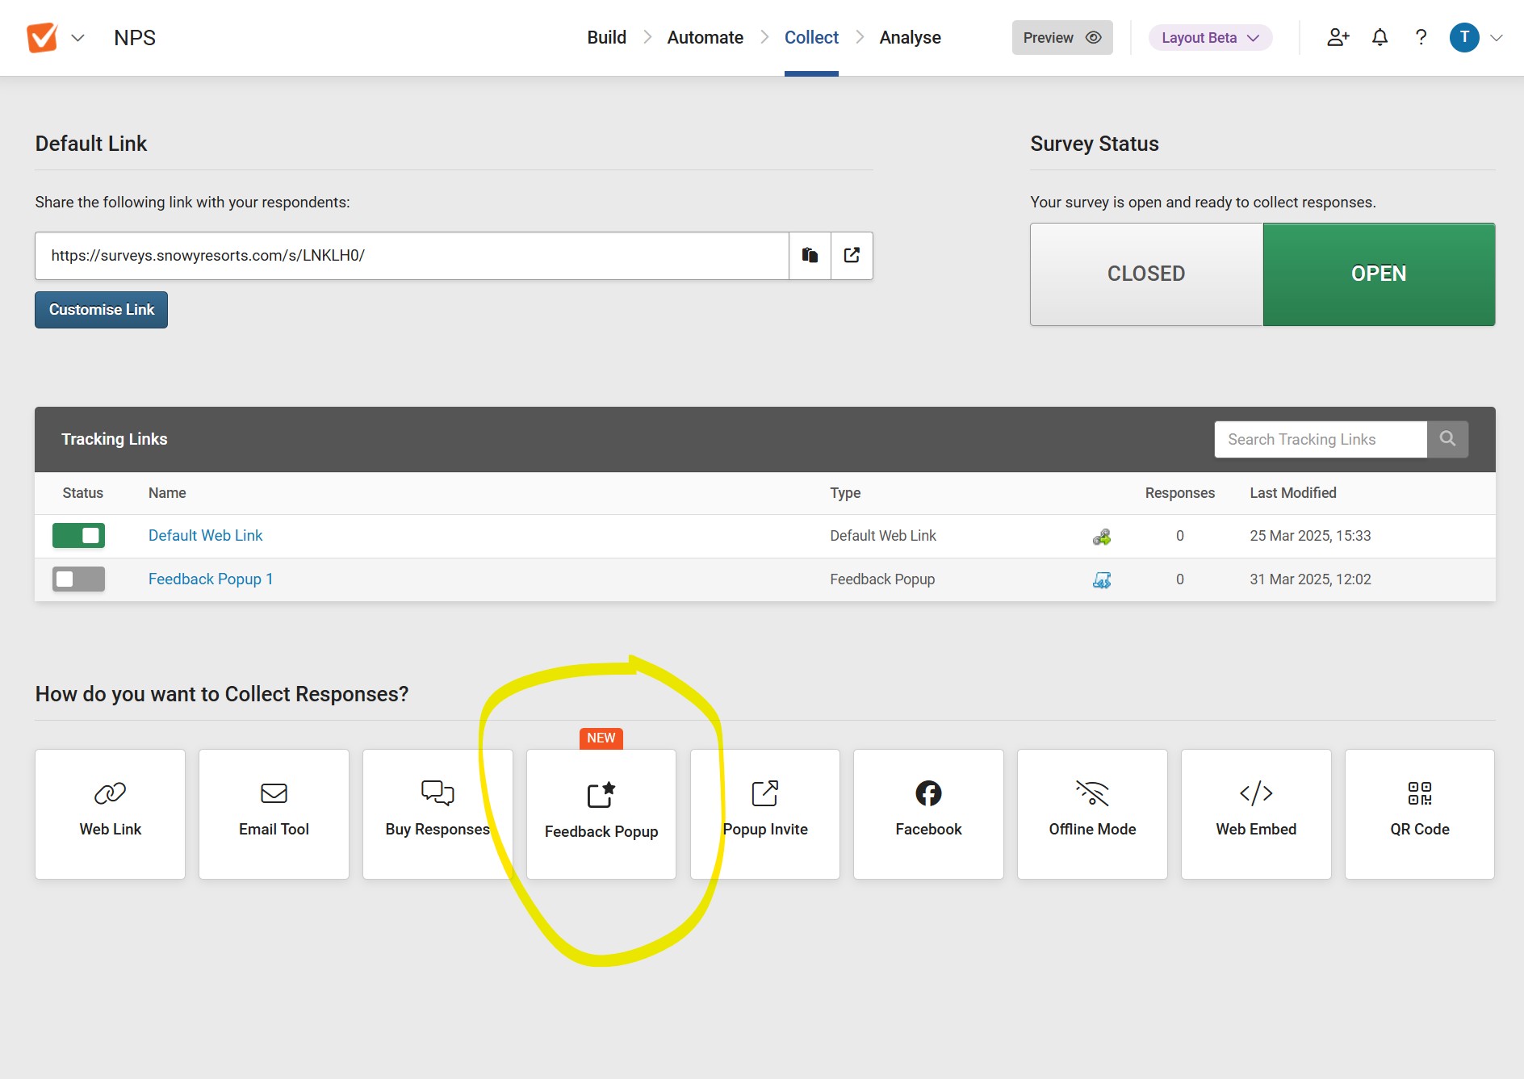Open the help question mark icon

1421,37
